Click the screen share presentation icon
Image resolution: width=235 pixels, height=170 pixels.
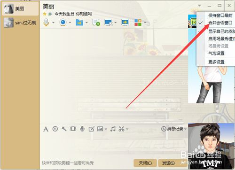click(125, 23)
